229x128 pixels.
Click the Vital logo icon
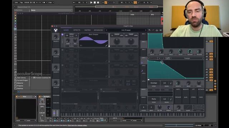pos(56,30)
